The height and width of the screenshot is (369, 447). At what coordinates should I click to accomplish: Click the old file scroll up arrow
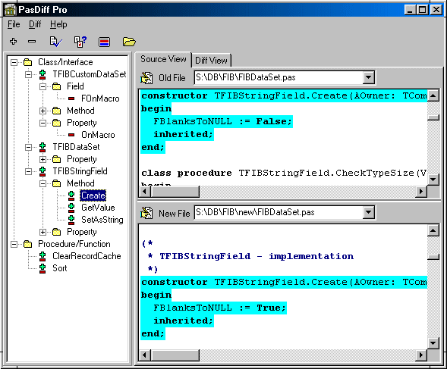click(433, 95)
